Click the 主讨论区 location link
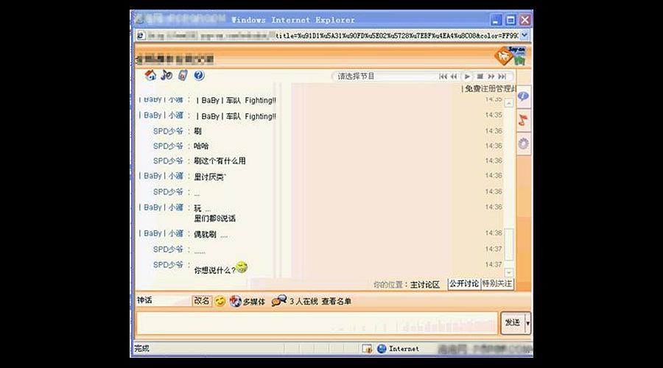The image size is (663, 368). point(424,285)
